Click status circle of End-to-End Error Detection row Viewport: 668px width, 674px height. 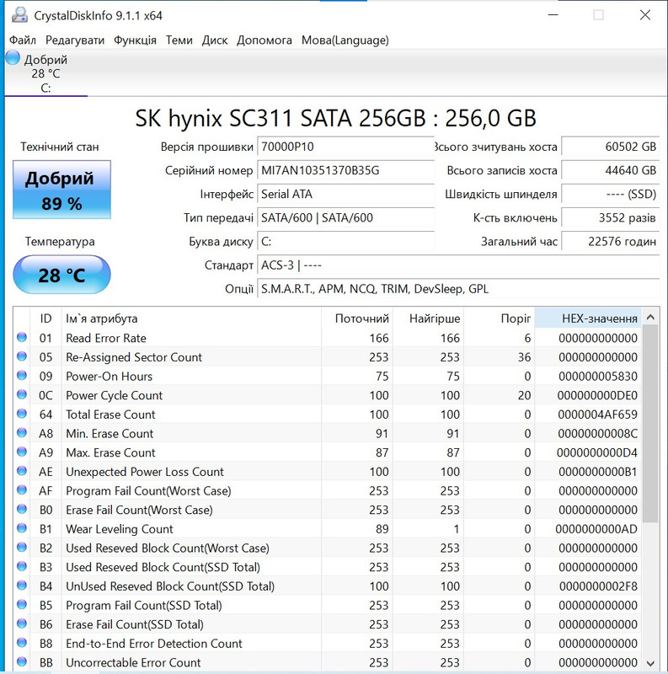[x=22, y=643]
